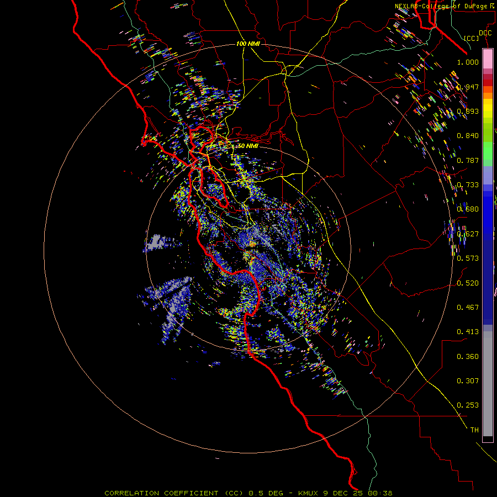Image resolution: width=497 pixels, height=497 pixels.
Task: Click the "0.840" scale value
Action: pos(468,136)
